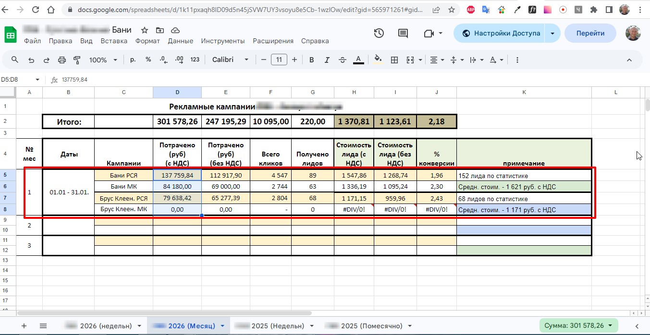Toggle strikethrough formatting
650x335 pixels.
point(342,60)
